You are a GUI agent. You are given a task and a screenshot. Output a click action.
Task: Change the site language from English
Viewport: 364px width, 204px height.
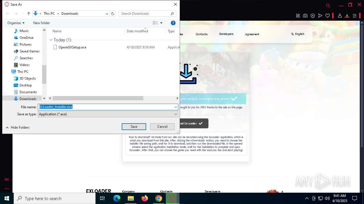pos(298,34)
